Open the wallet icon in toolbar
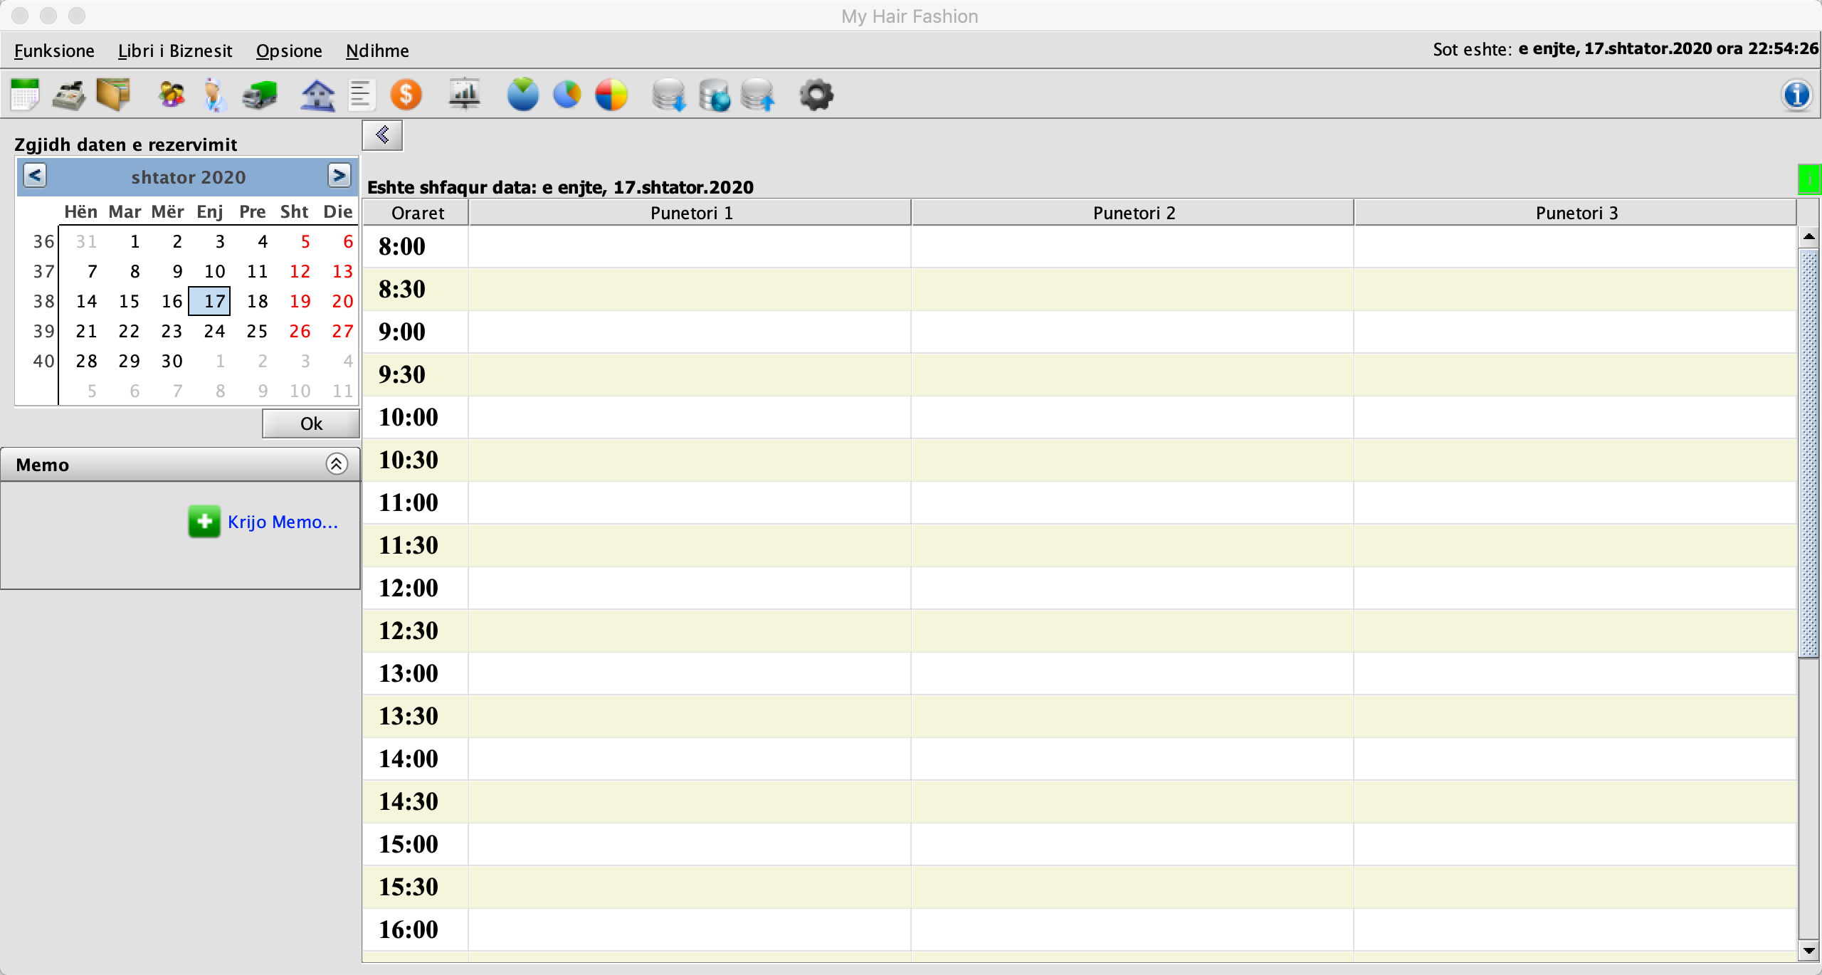This screenshot has height=975, width=1822. pyautogui.click(x=114, y=95)
